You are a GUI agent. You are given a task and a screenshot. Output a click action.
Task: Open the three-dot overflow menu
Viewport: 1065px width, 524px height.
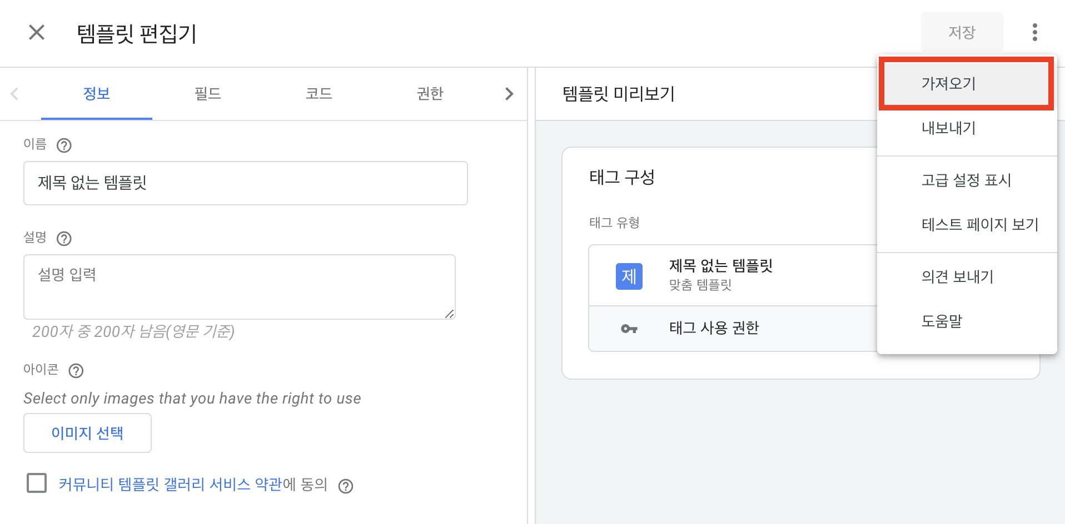(x=1034, y=32)
